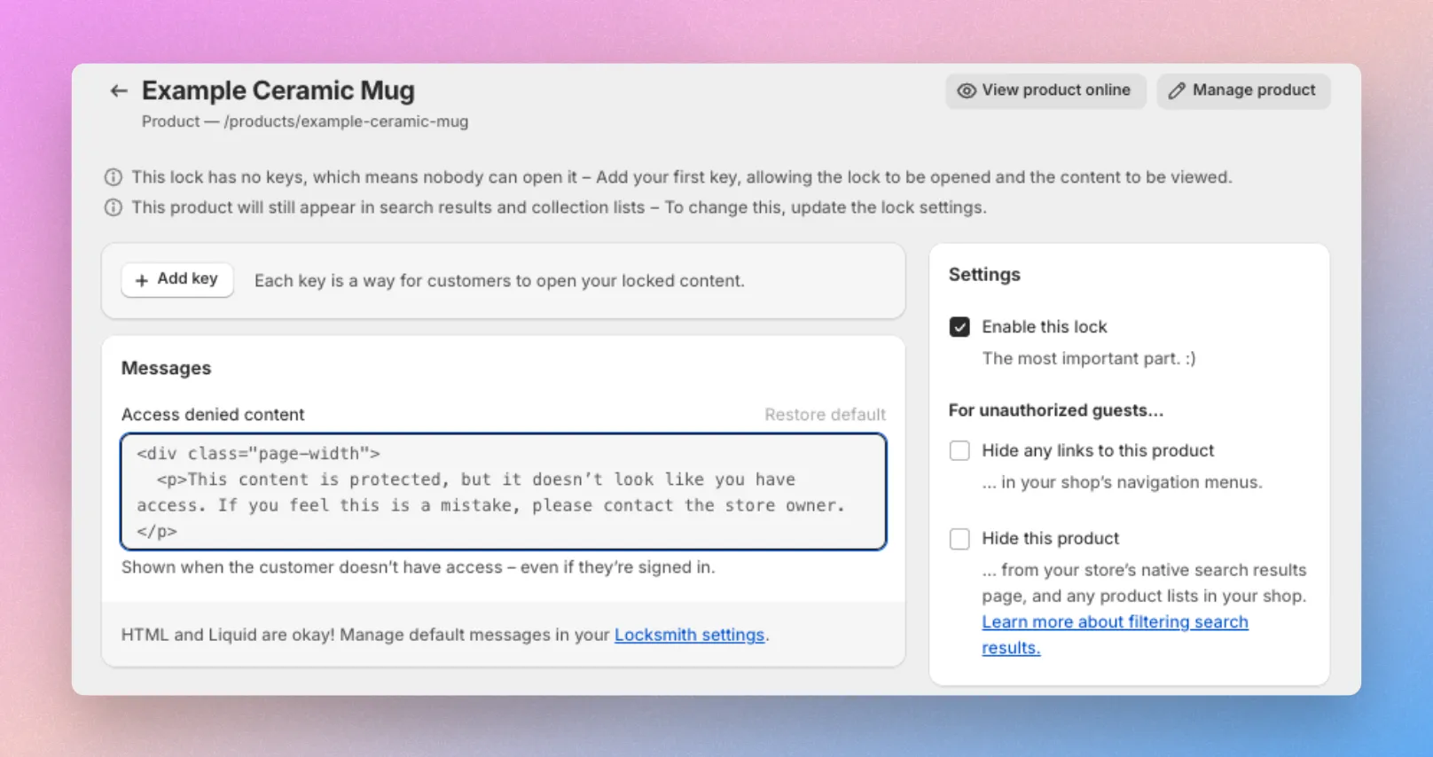Click the Settings panel heading
Viewport: 1433px width, 757px height.
984,275
